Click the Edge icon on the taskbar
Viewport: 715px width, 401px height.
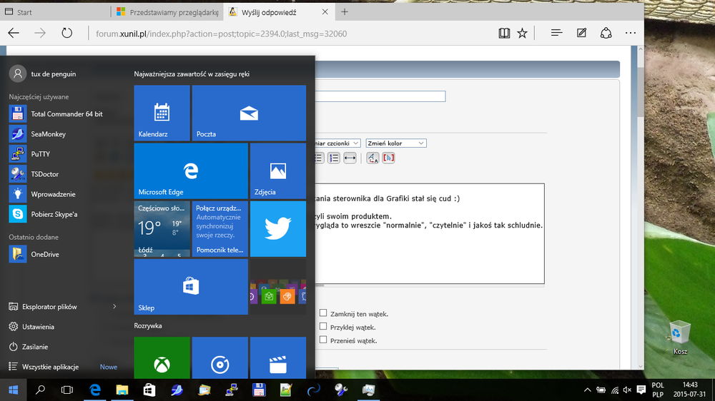pos(95,390)
